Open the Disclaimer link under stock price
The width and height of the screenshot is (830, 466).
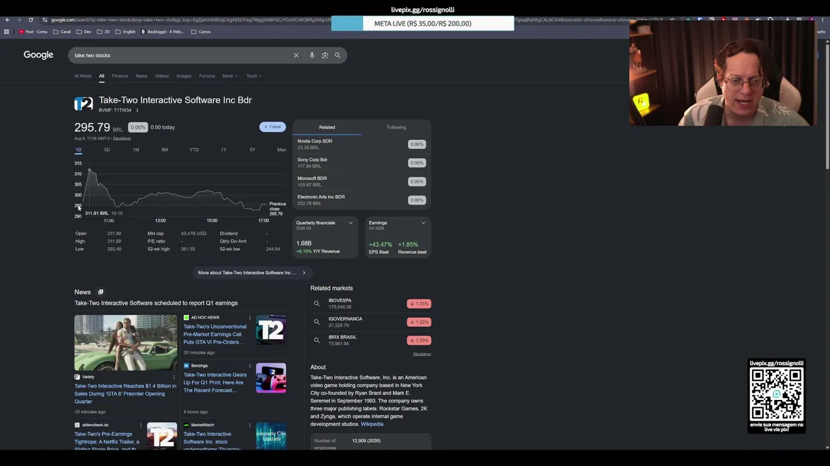click(x=122, y=139)
